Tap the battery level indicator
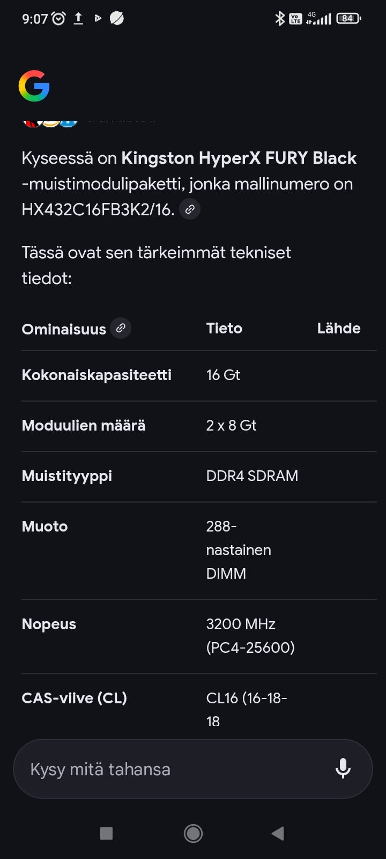The width and height of the screenshot is (386, 859). click(x=348, y=19)
